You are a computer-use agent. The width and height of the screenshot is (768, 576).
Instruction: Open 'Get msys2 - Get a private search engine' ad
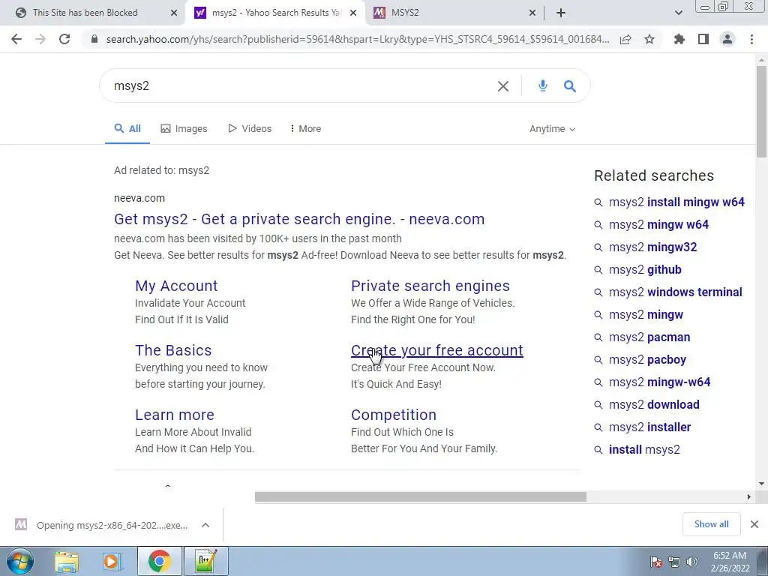coord(299,219)
